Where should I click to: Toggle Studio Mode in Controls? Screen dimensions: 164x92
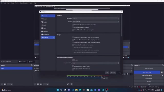click(x=149, y=78)
